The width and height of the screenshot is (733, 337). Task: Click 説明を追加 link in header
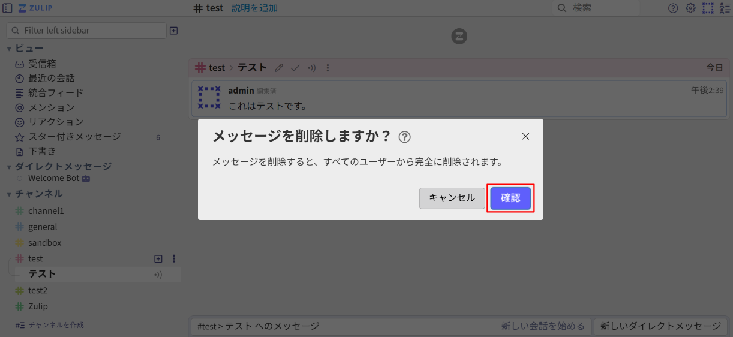click(254, 8)
